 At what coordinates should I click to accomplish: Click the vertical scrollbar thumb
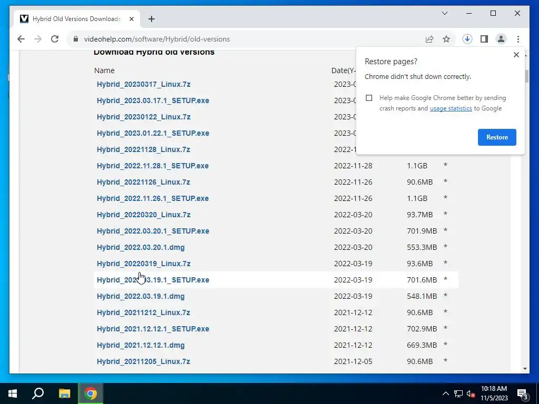(526, 76)
